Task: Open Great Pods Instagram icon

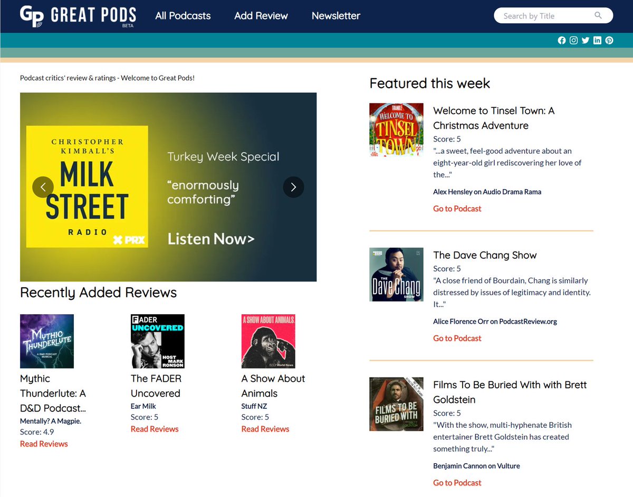Action: point(573,41)
